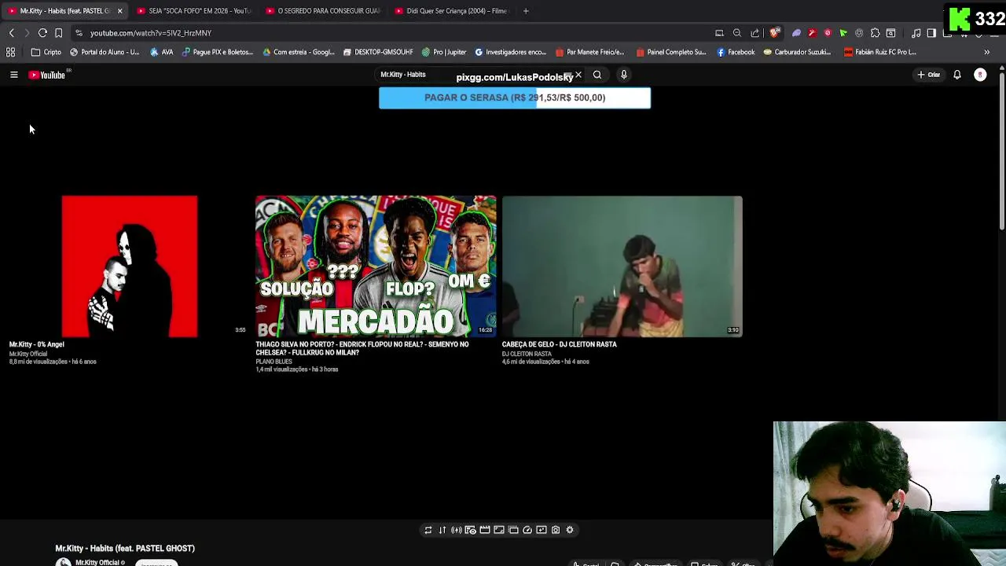Open the Carburador Suzuki bookmark

coord(797,52)
